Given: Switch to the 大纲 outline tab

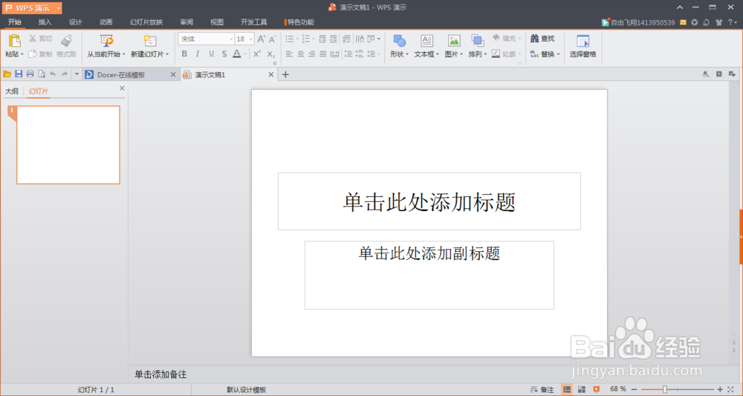Looking at the screenshot, I should tap(12, 91).
